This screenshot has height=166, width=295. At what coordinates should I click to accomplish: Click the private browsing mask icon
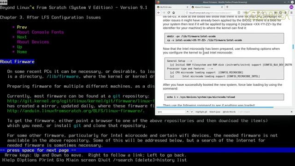291,7
